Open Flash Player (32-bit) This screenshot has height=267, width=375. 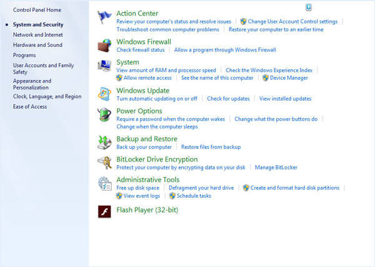(x=147, y=210)
